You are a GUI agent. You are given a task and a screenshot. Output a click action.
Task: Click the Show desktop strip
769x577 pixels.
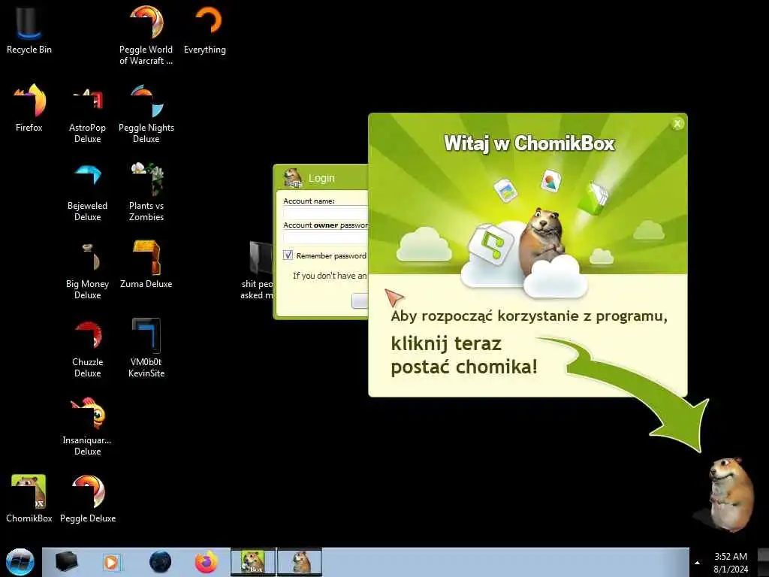pyautogui.click(x=763, y=562)
